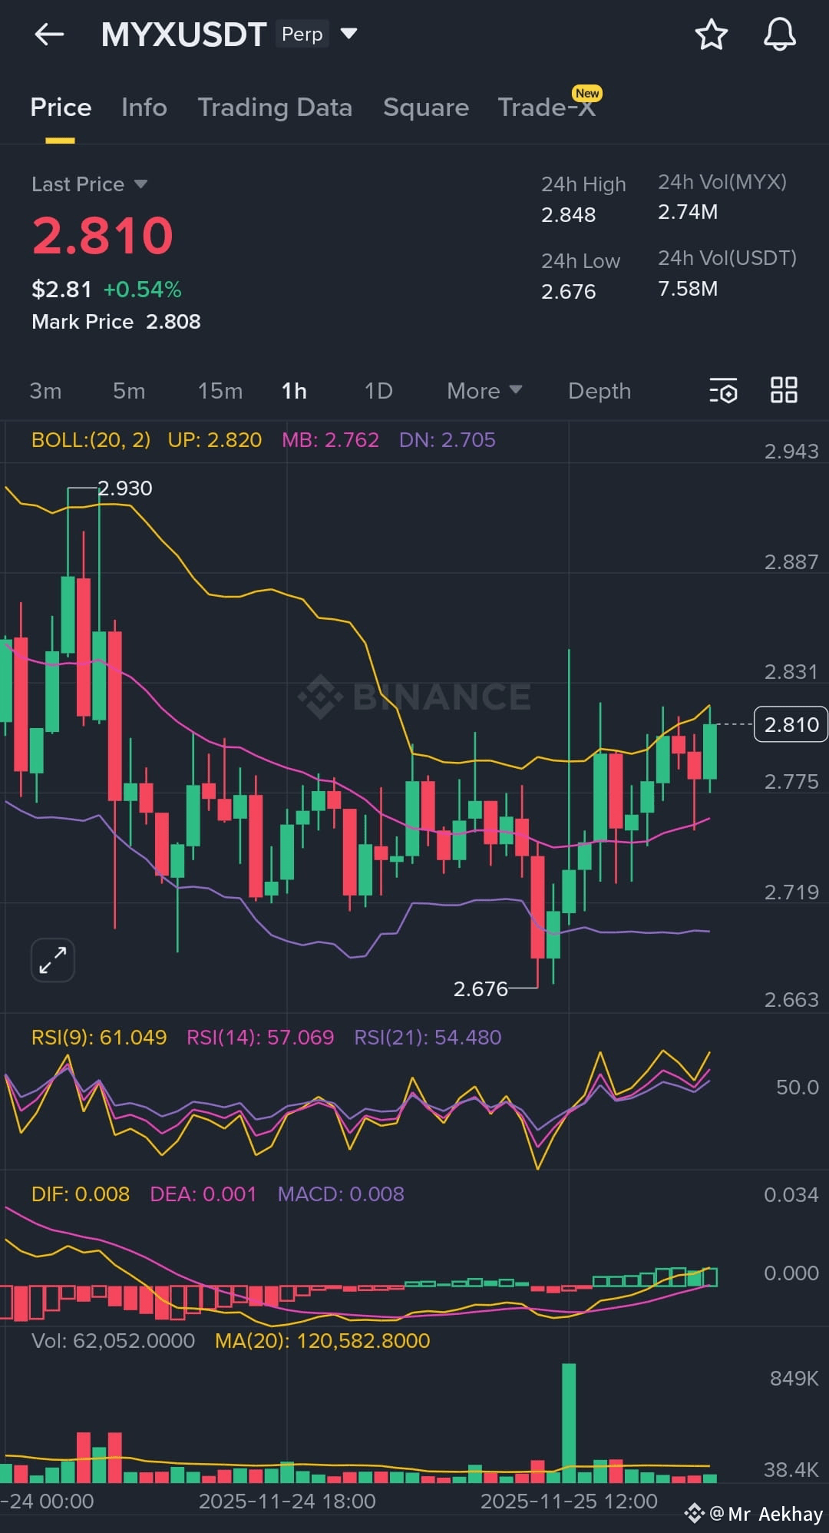
Task: Tap the 2.930 high marker label
Action: click(125, 488)
